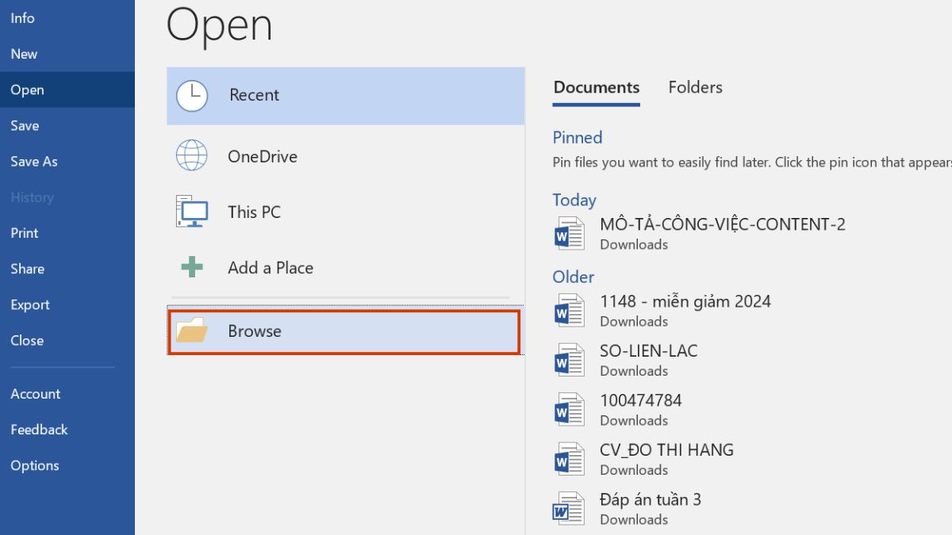The height and width of the screenshot is (535, 952).
Task: Click Downloads path under CV_ĐO THI HANG
Action: point(634,470)
